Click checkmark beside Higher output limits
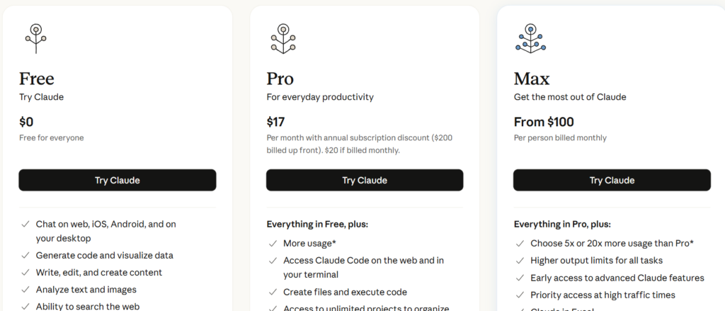The width and height of the screenshot is (725, 311). pyautogui.click(x=520, y=261)
